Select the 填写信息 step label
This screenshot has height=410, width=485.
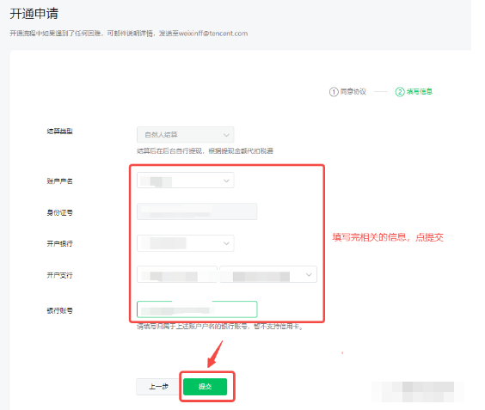click(x=420, y=91)
